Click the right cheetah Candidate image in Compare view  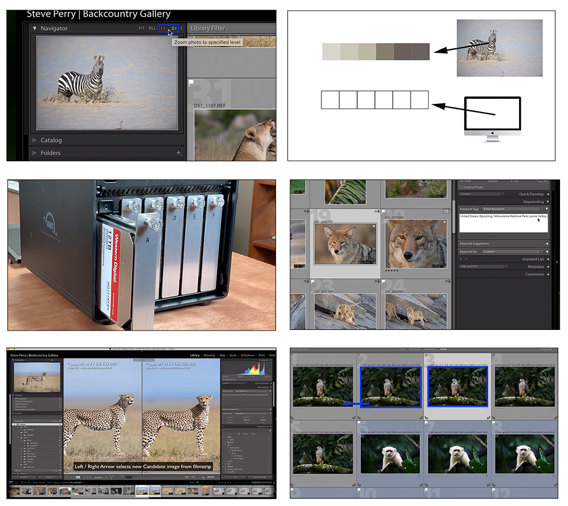pyautogui.click(x=181, y=415)
